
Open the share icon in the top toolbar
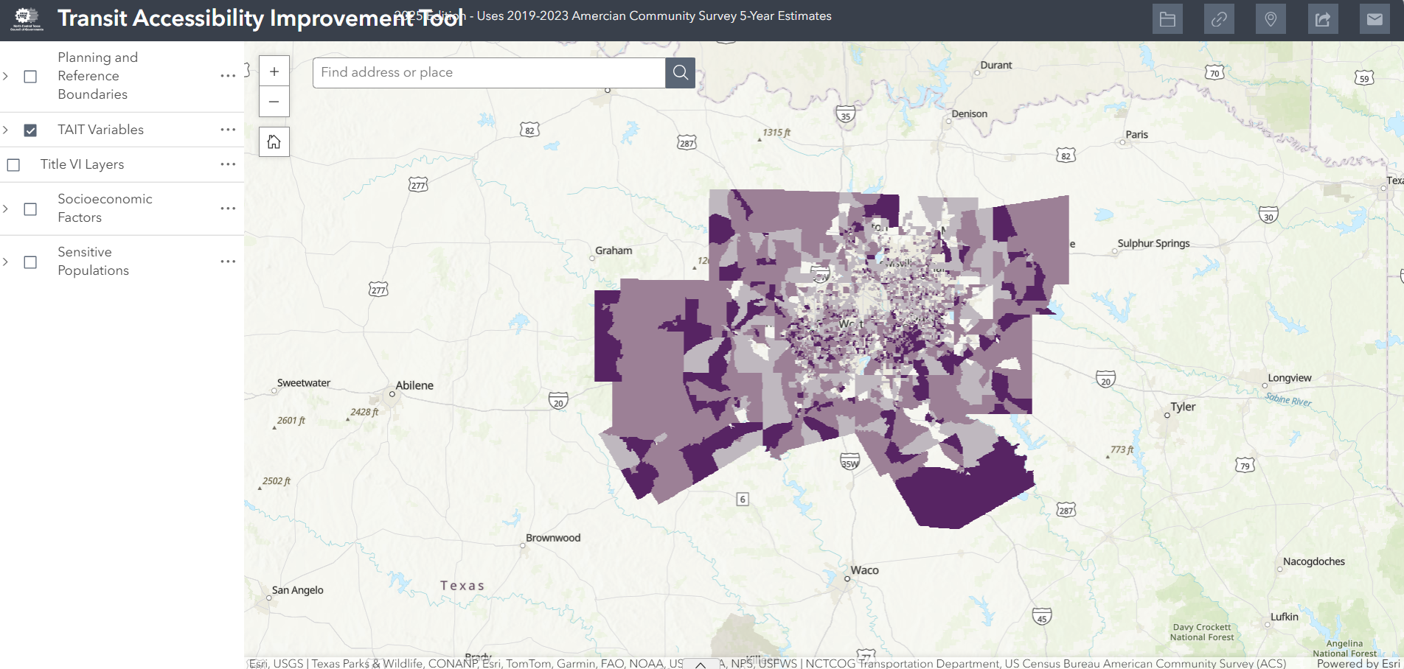1322,19
